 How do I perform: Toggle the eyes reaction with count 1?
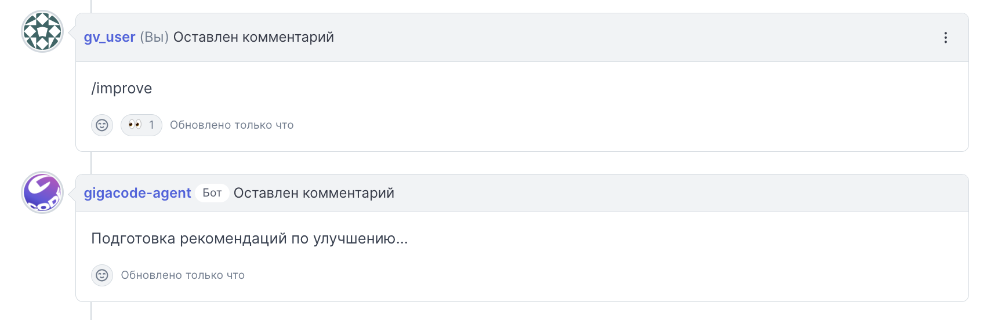click(x=141, y=125)
